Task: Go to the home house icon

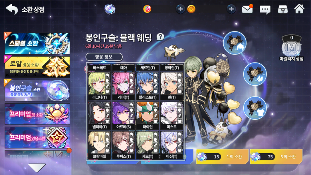Action: coord(299,9)
